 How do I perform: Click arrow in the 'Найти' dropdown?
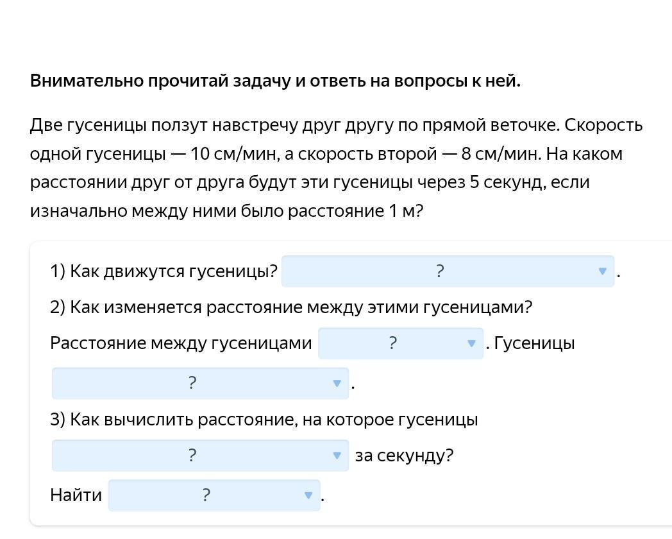click(308, 496)
